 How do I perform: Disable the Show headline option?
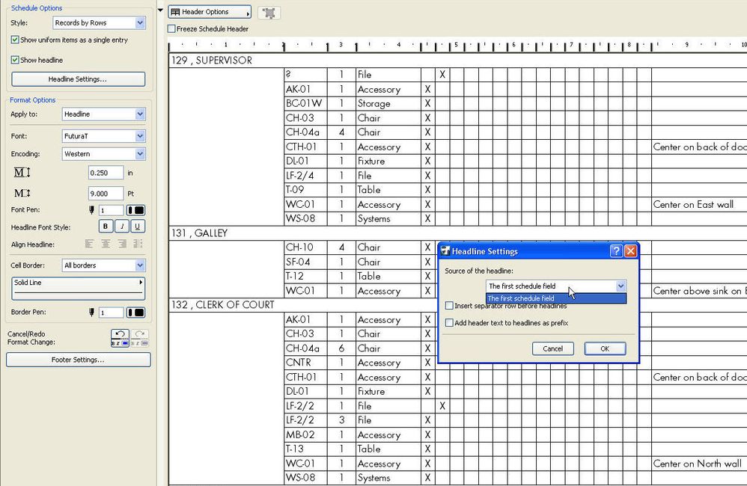[x=16, y=60]
